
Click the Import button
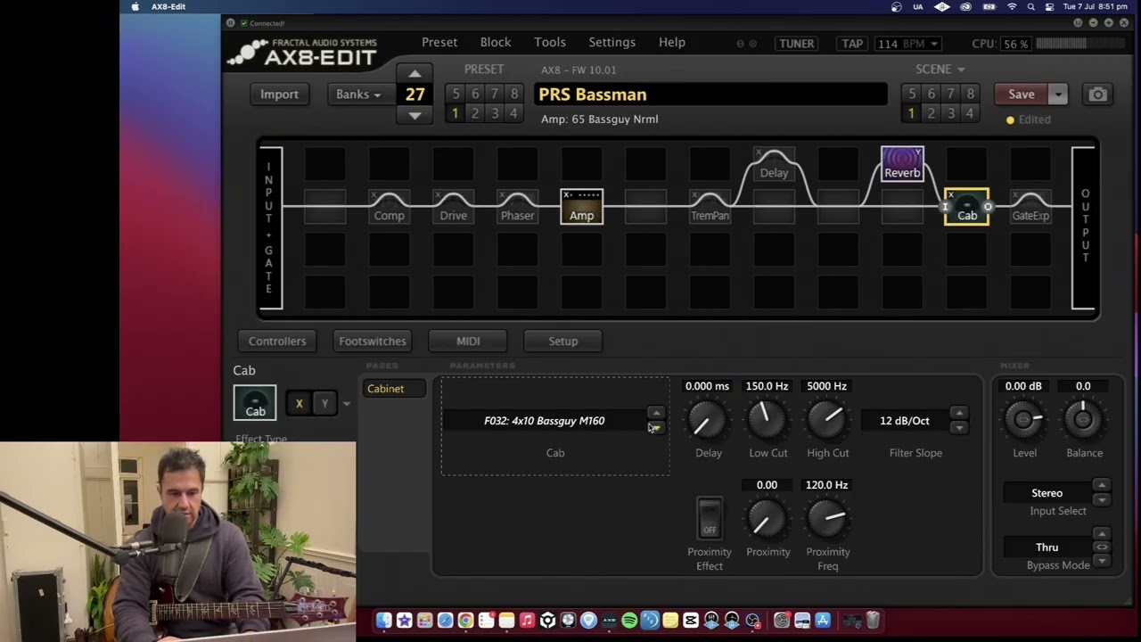[x=280, y=95]
